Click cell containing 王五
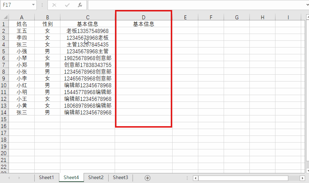309x183 pixels. point(22,31)
